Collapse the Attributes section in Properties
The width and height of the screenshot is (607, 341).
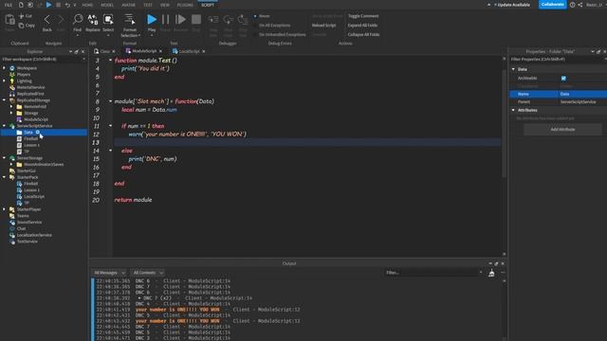pos(513,110)
